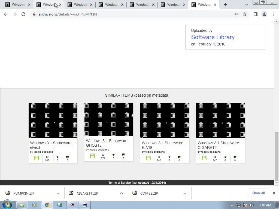View the site padlock information
The image size is (279, 209).
point(34,14)
